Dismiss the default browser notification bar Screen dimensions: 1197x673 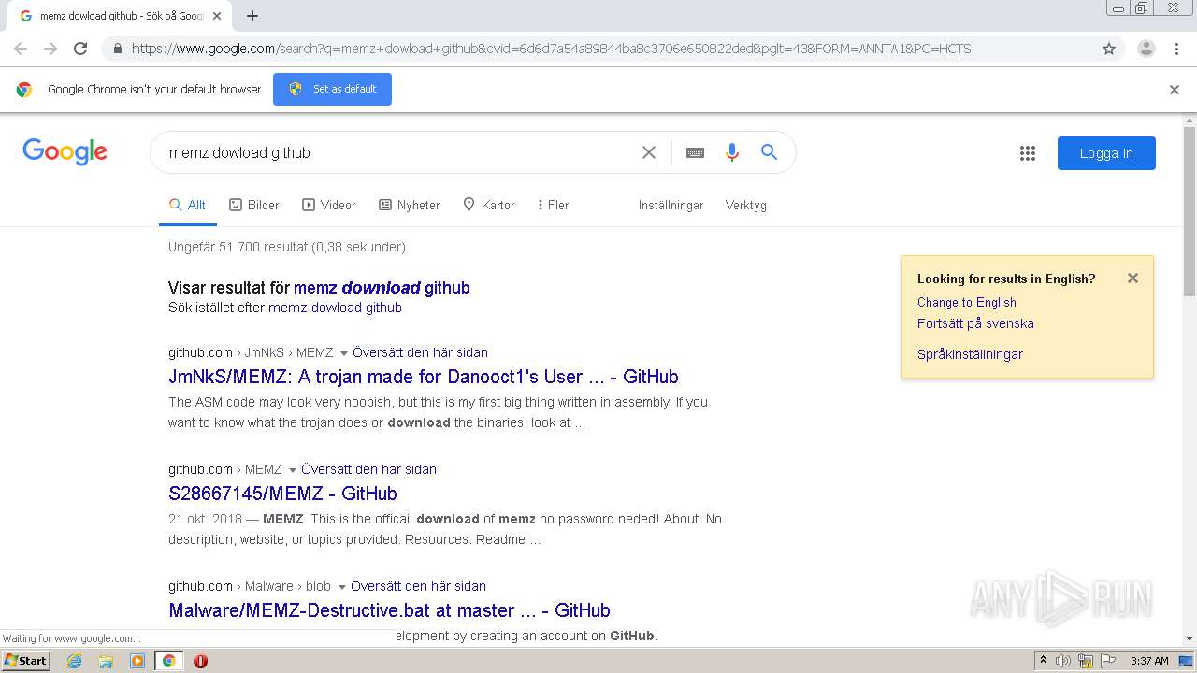coord(1175,90)
